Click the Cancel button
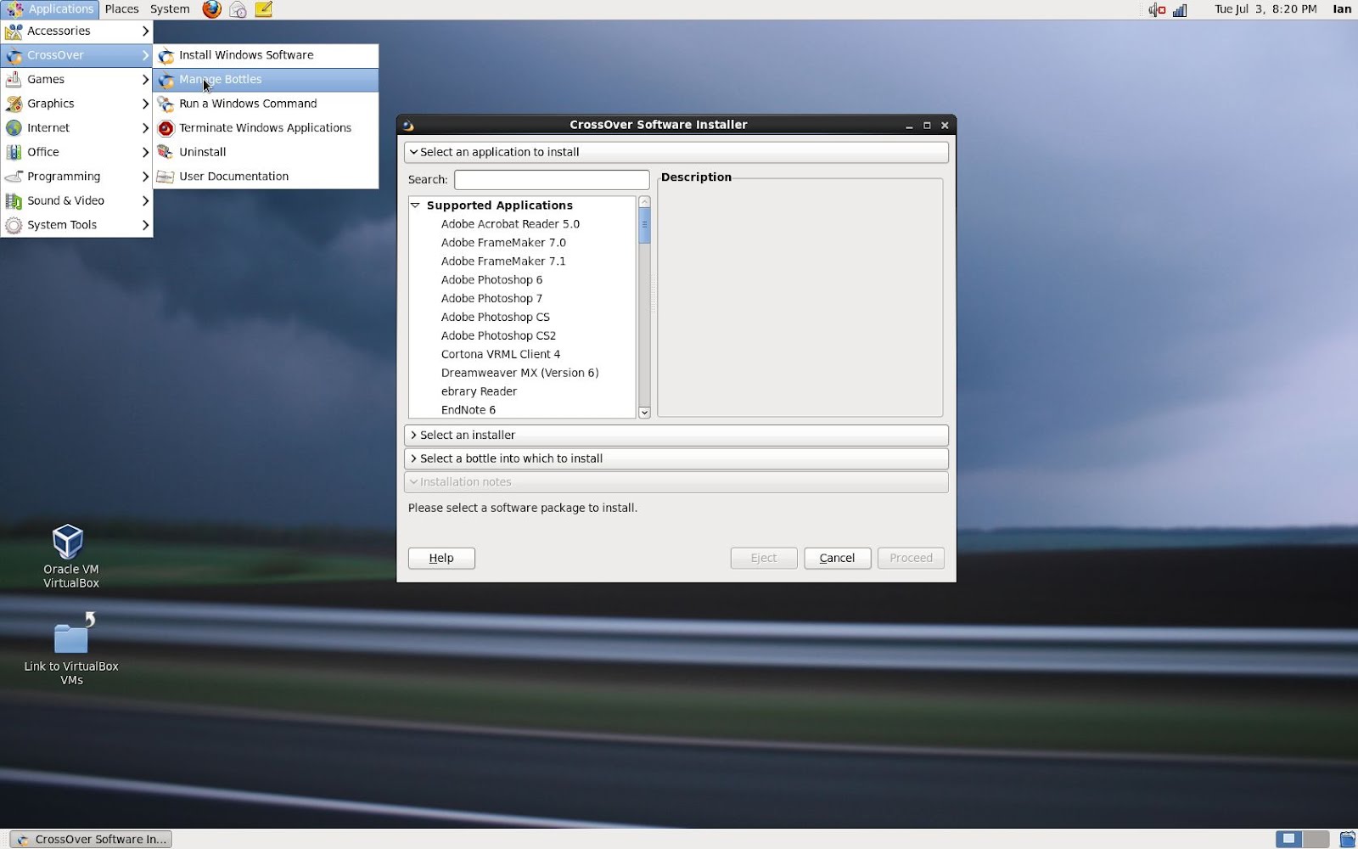This screenshot has width=1358, height=849. 837,558
